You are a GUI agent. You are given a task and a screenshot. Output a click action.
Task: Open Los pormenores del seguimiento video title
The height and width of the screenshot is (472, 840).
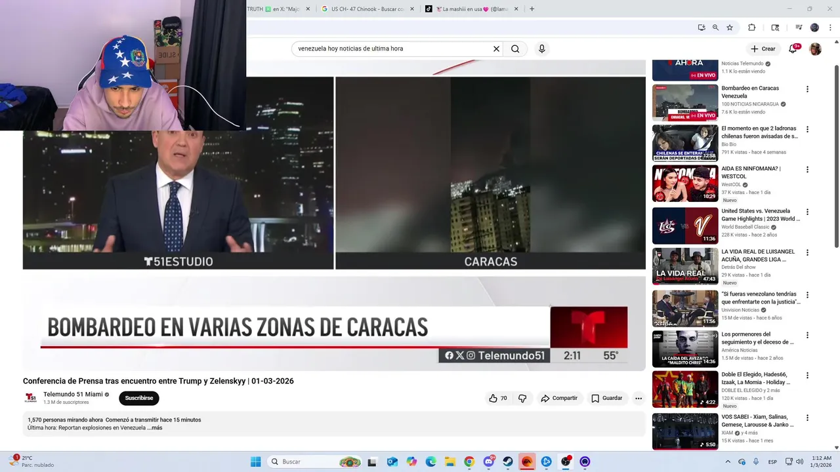pyautogui.click(x=757, y=338)
